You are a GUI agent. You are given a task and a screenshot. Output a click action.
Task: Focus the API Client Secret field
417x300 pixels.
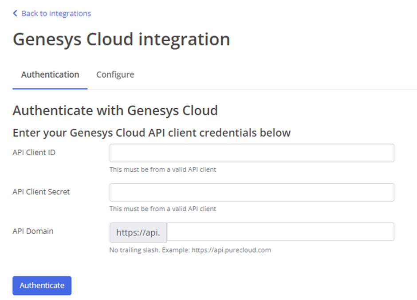(252, 192)
